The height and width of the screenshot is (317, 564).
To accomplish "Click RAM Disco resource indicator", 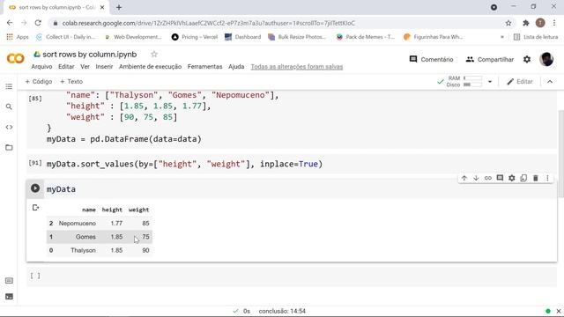I will click(x=464, y=82).
